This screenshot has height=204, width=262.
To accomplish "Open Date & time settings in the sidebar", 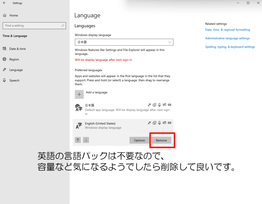I will [x=17, y=49].
